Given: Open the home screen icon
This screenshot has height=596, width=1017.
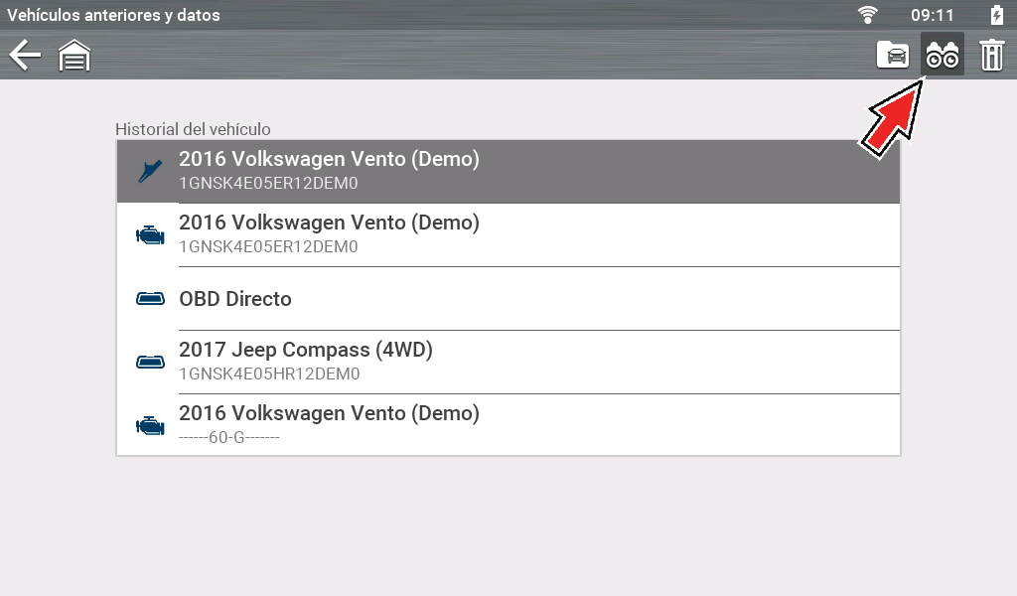Looking at the screenshot, I should (74, 56).
